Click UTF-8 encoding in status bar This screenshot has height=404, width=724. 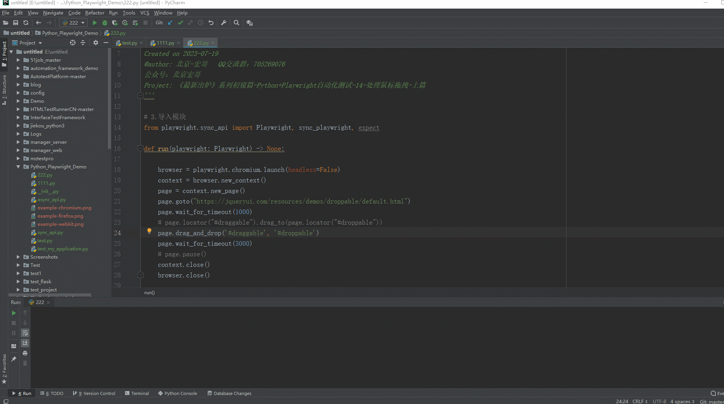pos(659,401)
